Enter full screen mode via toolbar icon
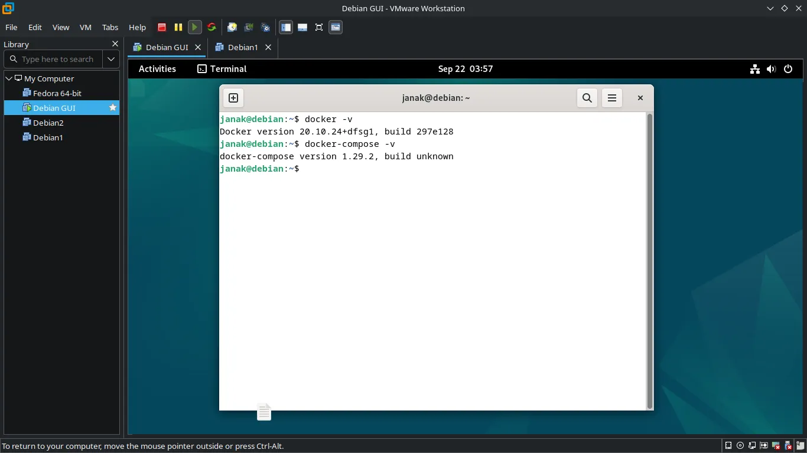The width and height of the screenshot is (807, 453). pos(319,27)
